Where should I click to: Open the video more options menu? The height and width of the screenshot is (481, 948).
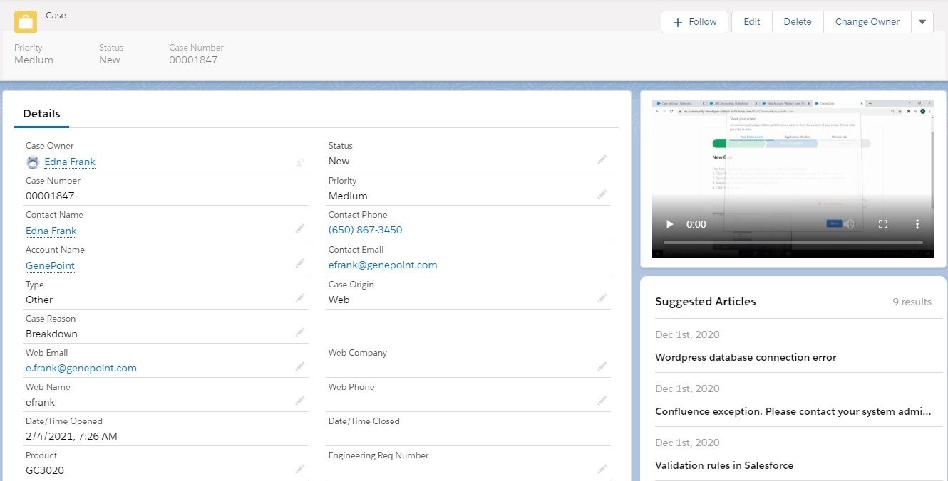point(917,224)
